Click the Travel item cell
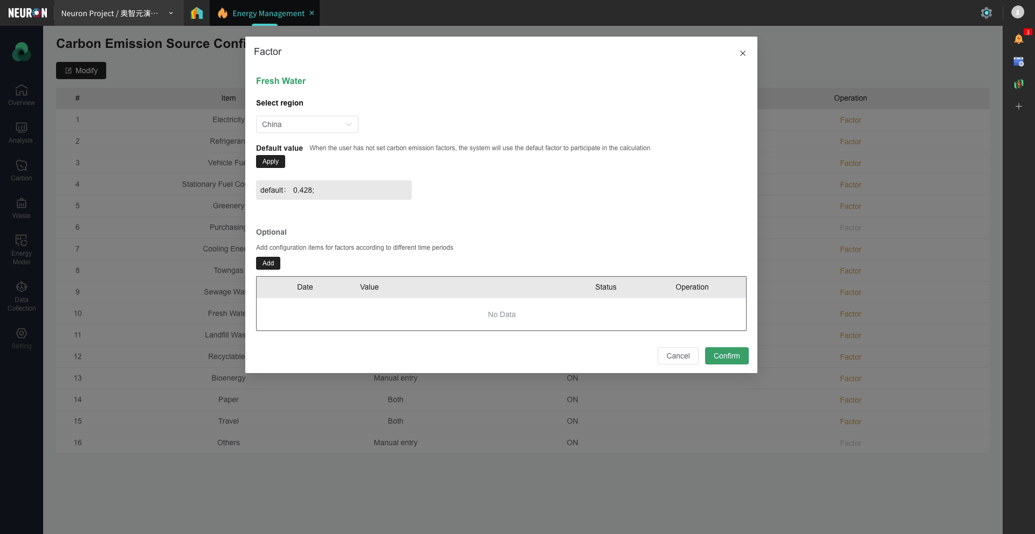This screenshot has width=1035, height=534. (x=229, y=421)
